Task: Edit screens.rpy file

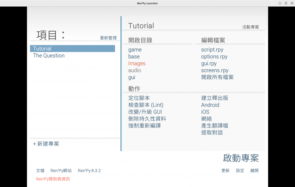Action: click(x=215, y=70)
